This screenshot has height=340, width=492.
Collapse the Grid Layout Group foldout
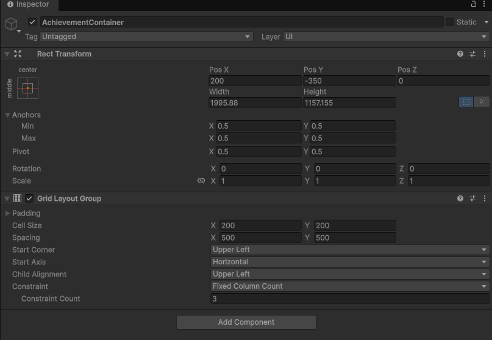click(7, 198)
